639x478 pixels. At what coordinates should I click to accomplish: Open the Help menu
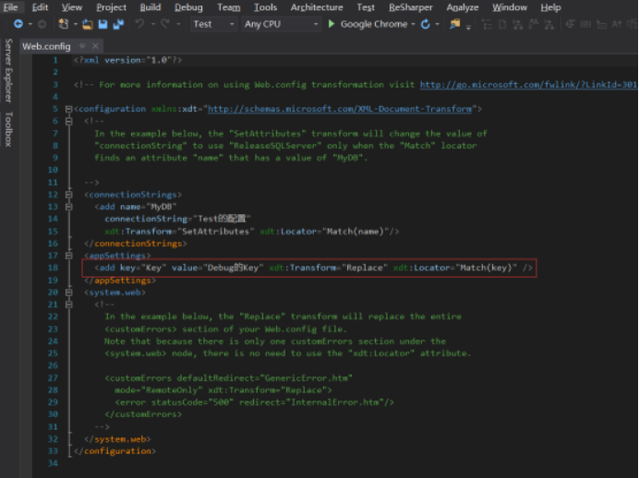tap(551, 7)
